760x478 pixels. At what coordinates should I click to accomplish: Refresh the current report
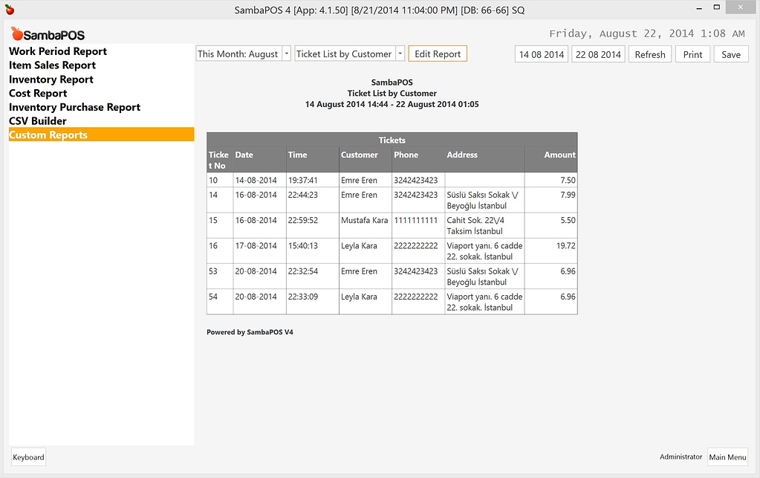[649, 54]
